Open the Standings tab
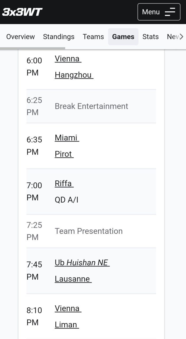The width and height of the screenshot is (186, 339). 59,37
